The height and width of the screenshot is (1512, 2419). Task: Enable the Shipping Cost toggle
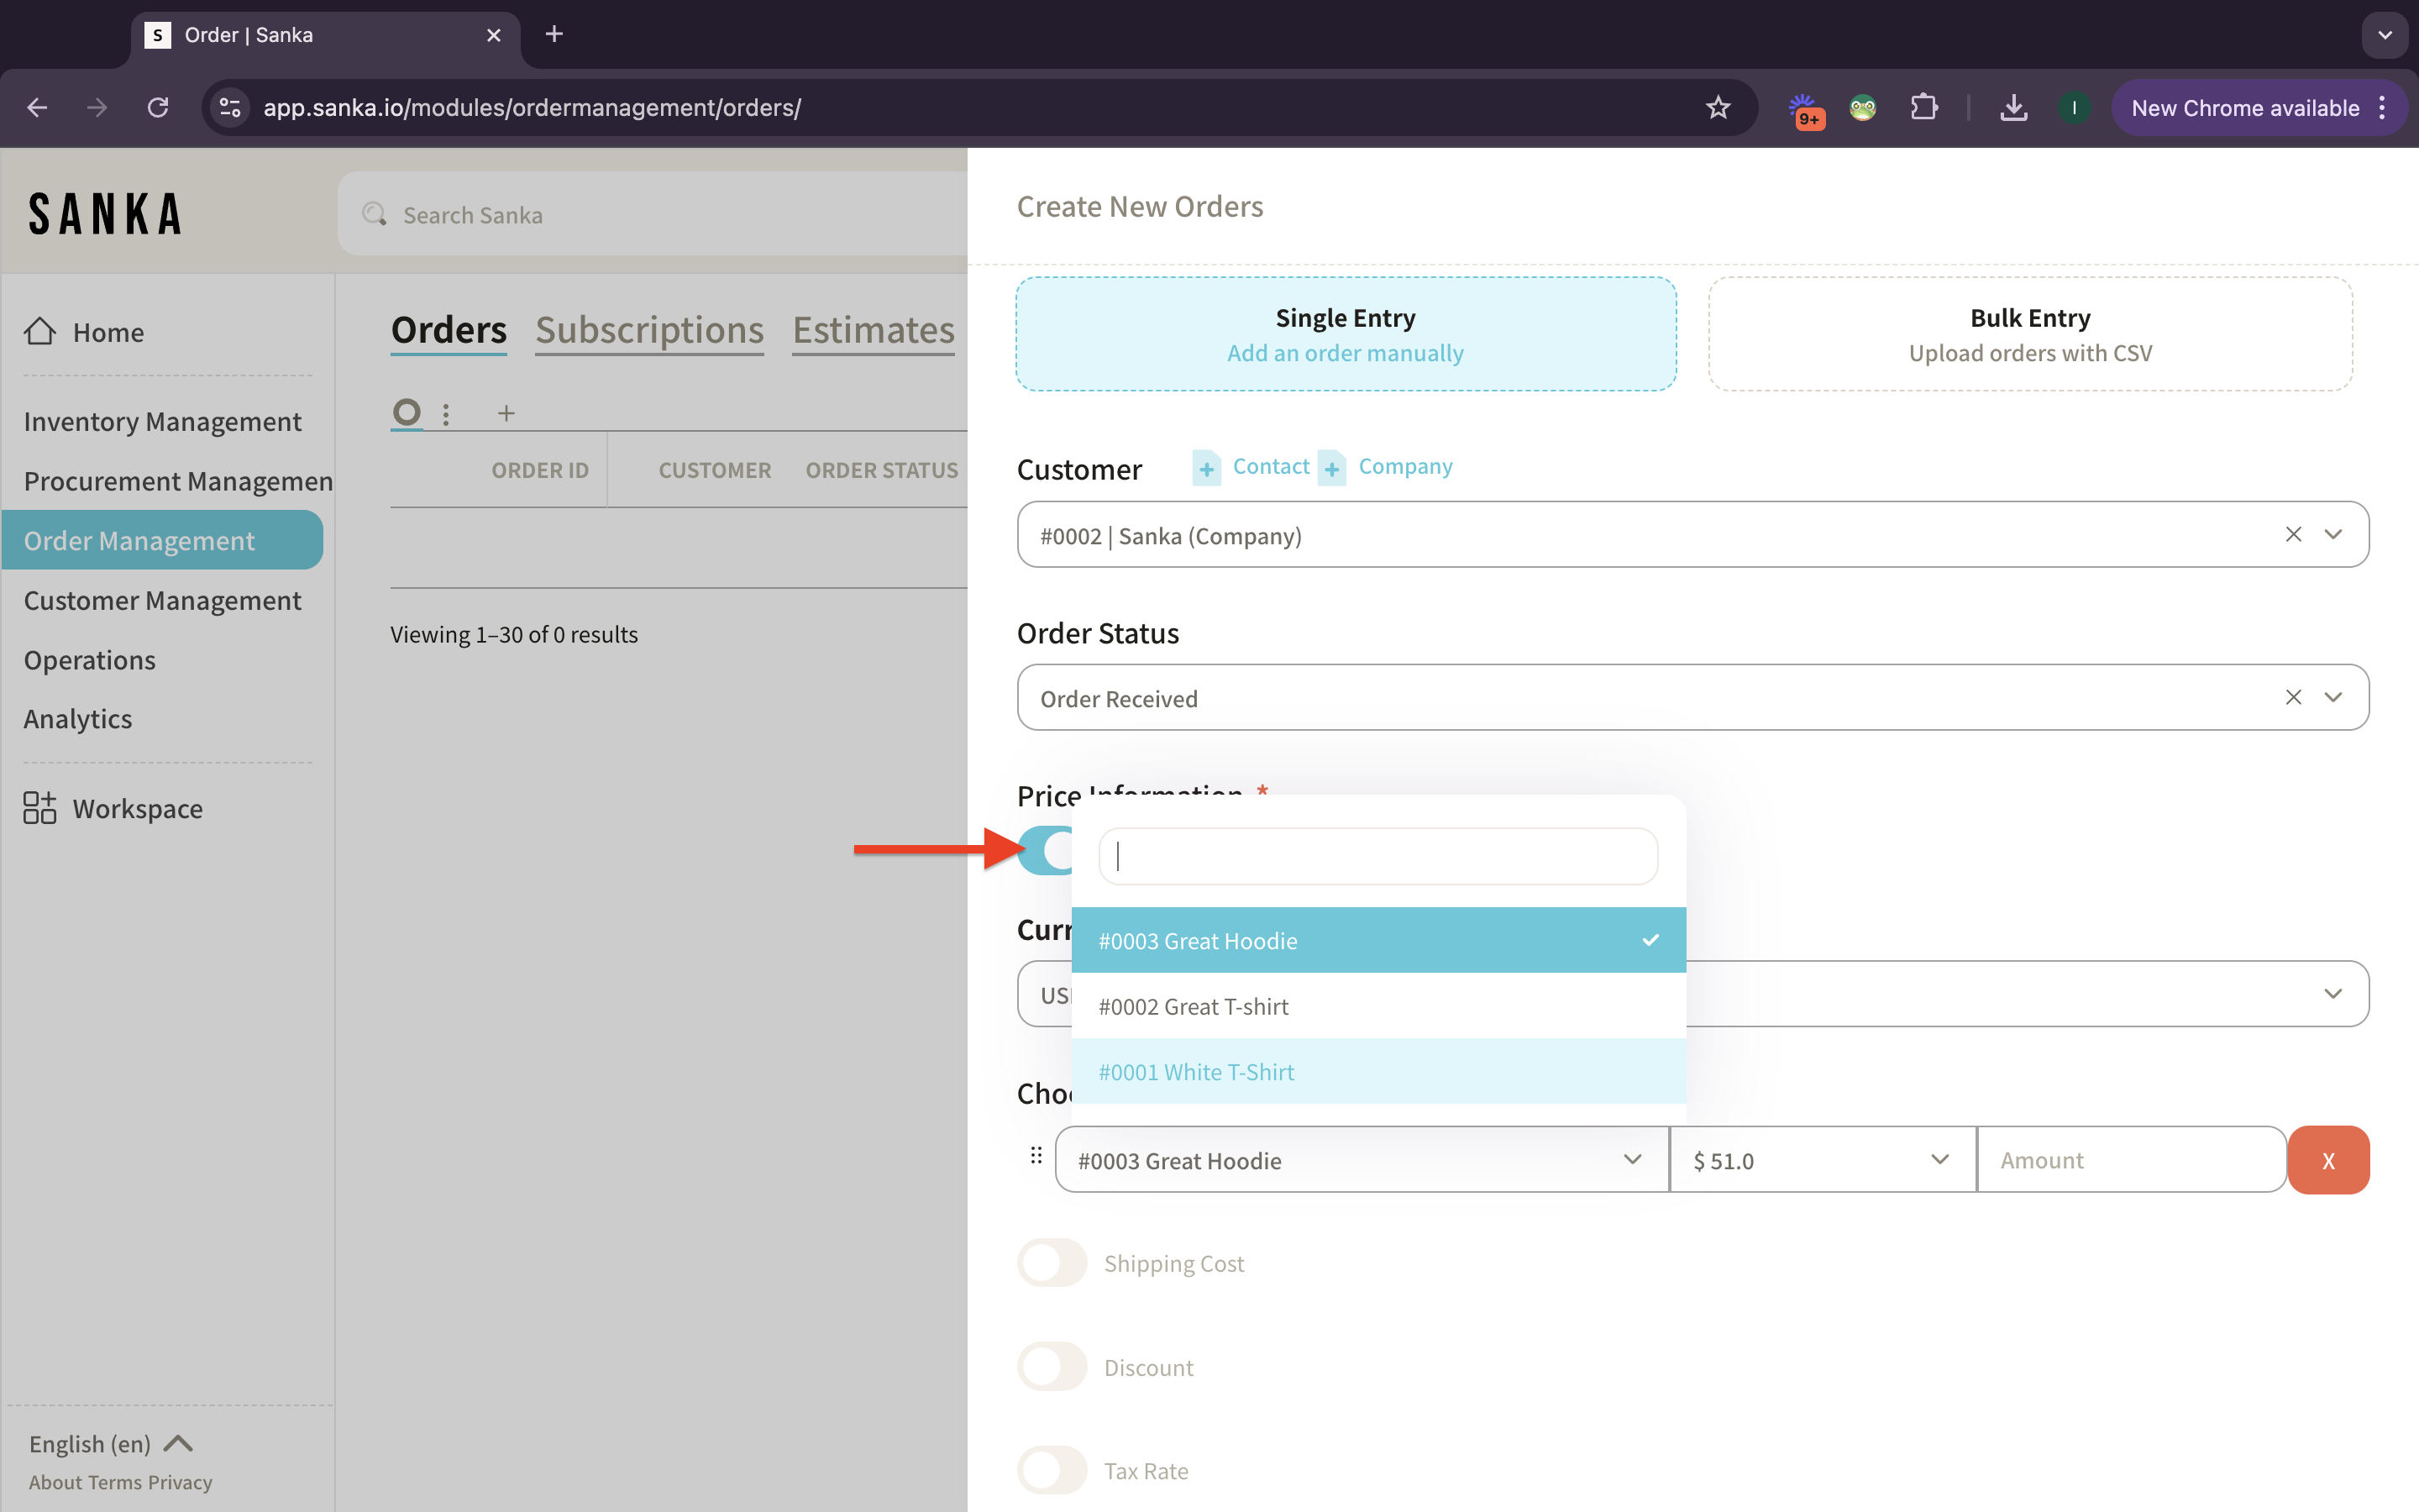tap(1052, 1263)
